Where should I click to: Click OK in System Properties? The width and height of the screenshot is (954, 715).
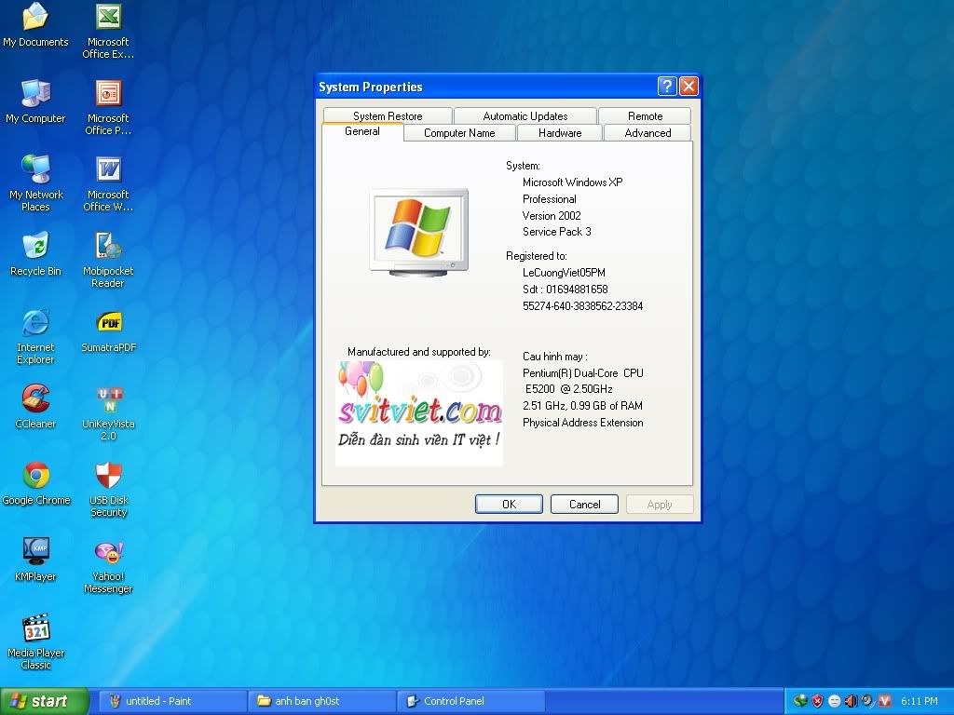coord(509,504)
